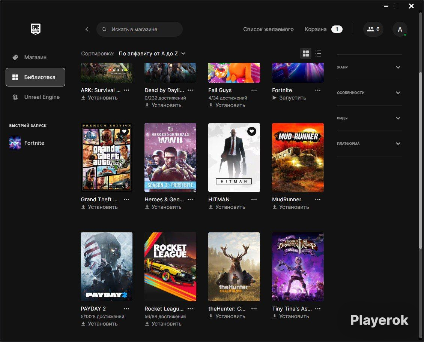Open options menu for Dead by Daylight
Viewport: 424px width, 342px height.
pos(190,90)
